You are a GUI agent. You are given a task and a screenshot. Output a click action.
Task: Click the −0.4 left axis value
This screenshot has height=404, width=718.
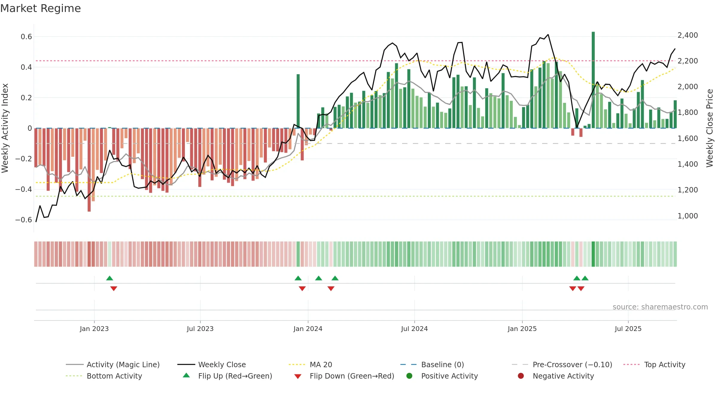pyautogui.click(x=24, y=189)
